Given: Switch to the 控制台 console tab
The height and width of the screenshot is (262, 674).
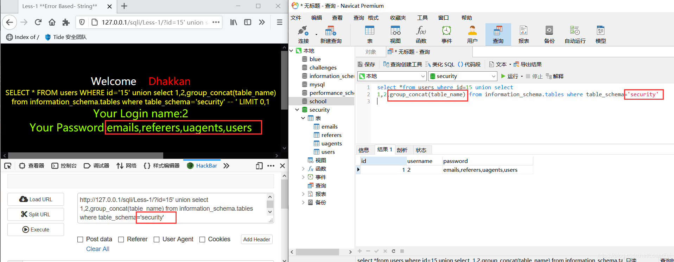Looking at the screenshot, I should click(x=64, y=166).
